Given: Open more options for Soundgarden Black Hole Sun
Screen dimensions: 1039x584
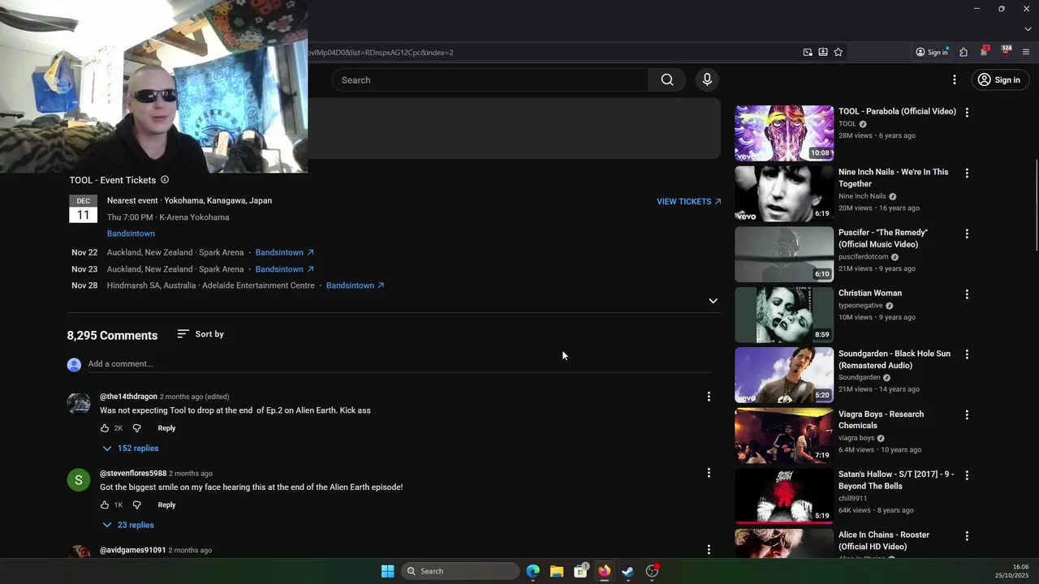Looking at the screenshot, I should click(967, 355).
